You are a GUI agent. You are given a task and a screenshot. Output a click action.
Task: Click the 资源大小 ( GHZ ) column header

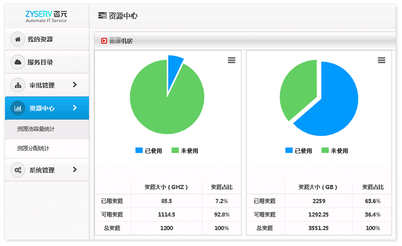166,187
